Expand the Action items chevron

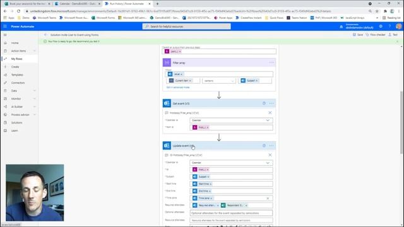[35, 51]
